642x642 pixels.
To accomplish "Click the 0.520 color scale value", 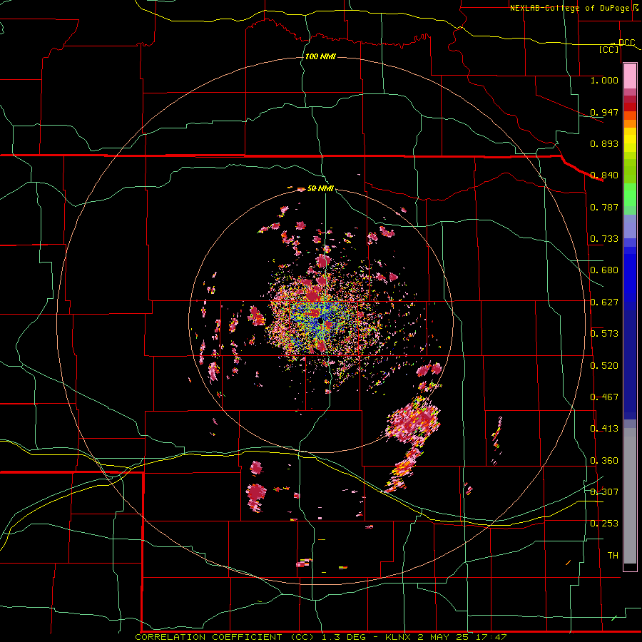I will pos(604,366).
